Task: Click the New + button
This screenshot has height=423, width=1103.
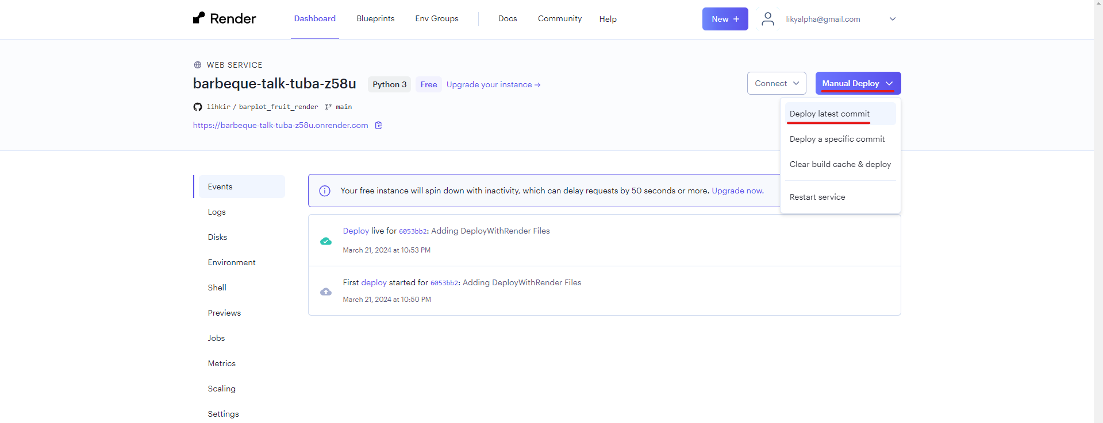Action: pyautogui.click(x=725, y=19)
